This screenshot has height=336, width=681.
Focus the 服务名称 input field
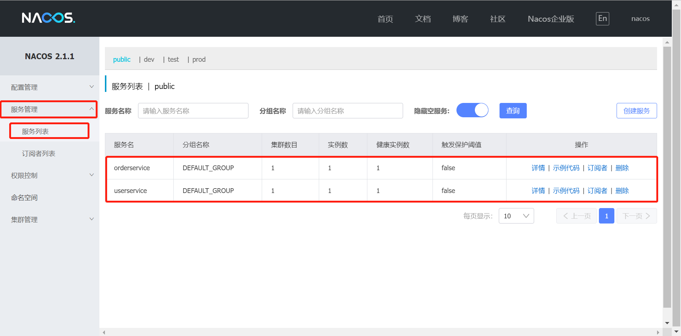(x=193, y=111)
